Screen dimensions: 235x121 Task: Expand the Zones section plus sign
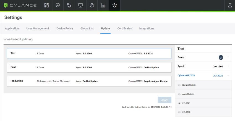pyautogui.click(x=228, y=57)
